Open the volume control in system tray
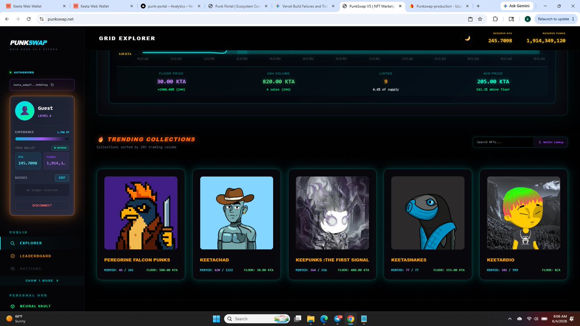Image resolution: width=580 pixels, height=326 pixels. pyautogui.click(x=537, y=319)
